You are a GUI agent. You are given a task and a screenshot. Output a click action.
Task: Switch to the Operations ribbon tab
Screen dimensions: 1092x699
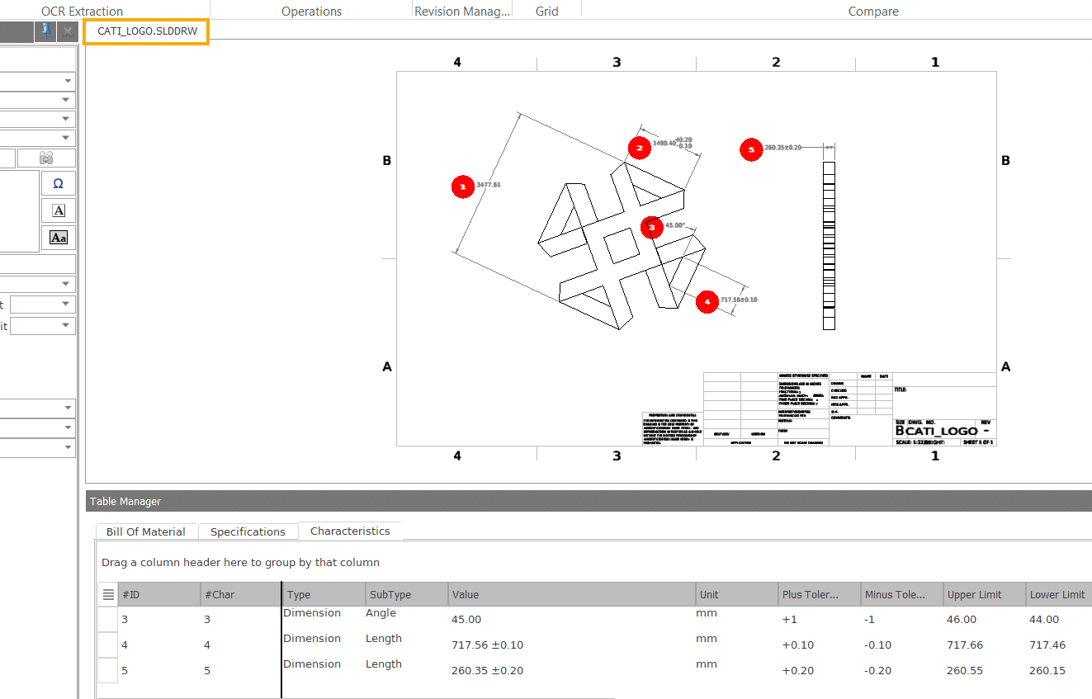coord(311,11)
